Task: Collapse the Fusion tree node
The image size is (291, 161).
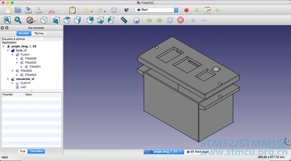Action: (12, 54)
